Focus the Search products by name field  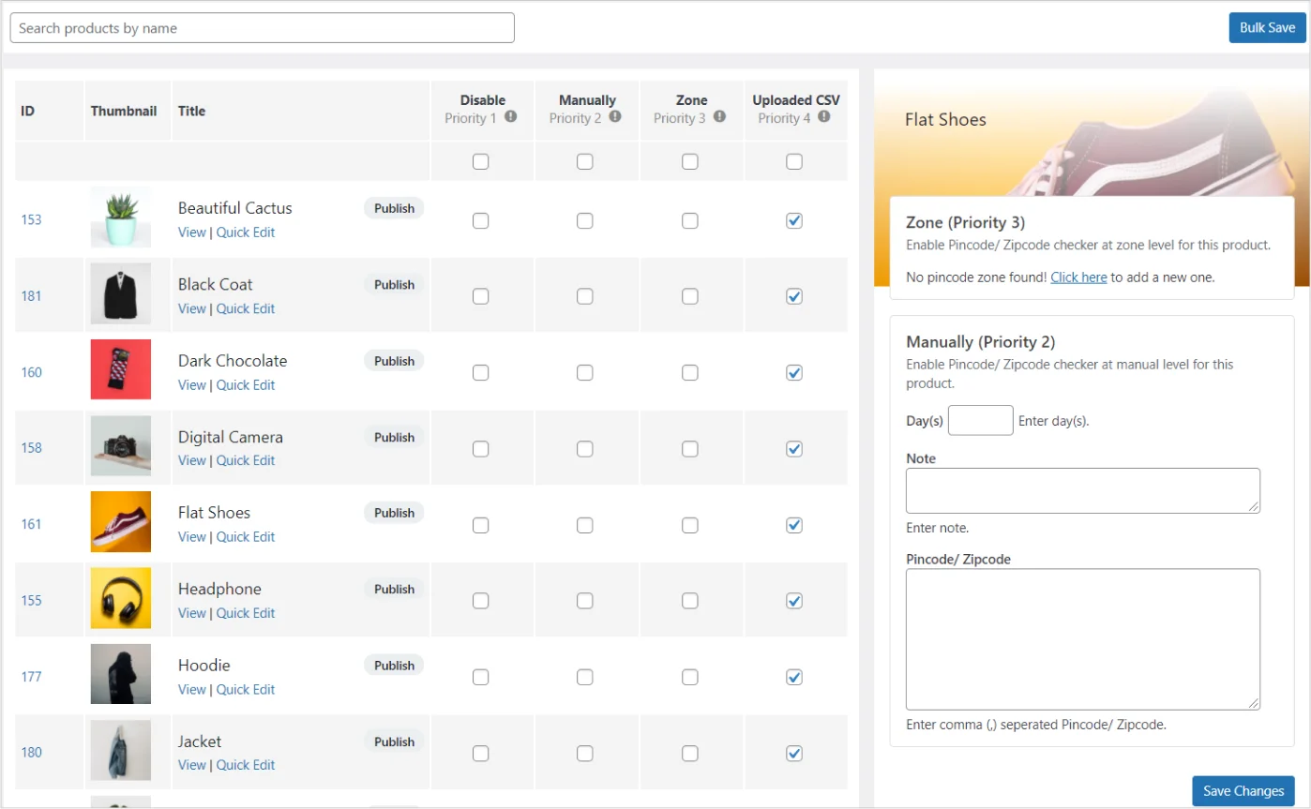263,28
